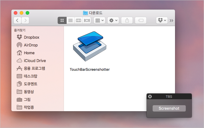204x128 pixels.
Task: Minimize the Finder window with yellow button
Action: [22, 13]
